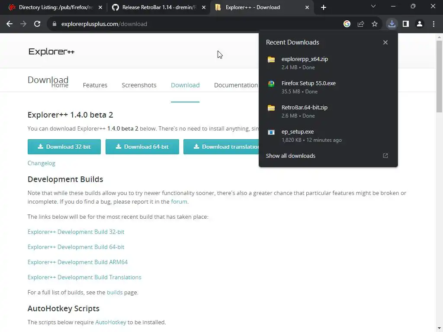This screenshot has width=443, height=332.
Task: View site lock security info
Action: (55, 24)
